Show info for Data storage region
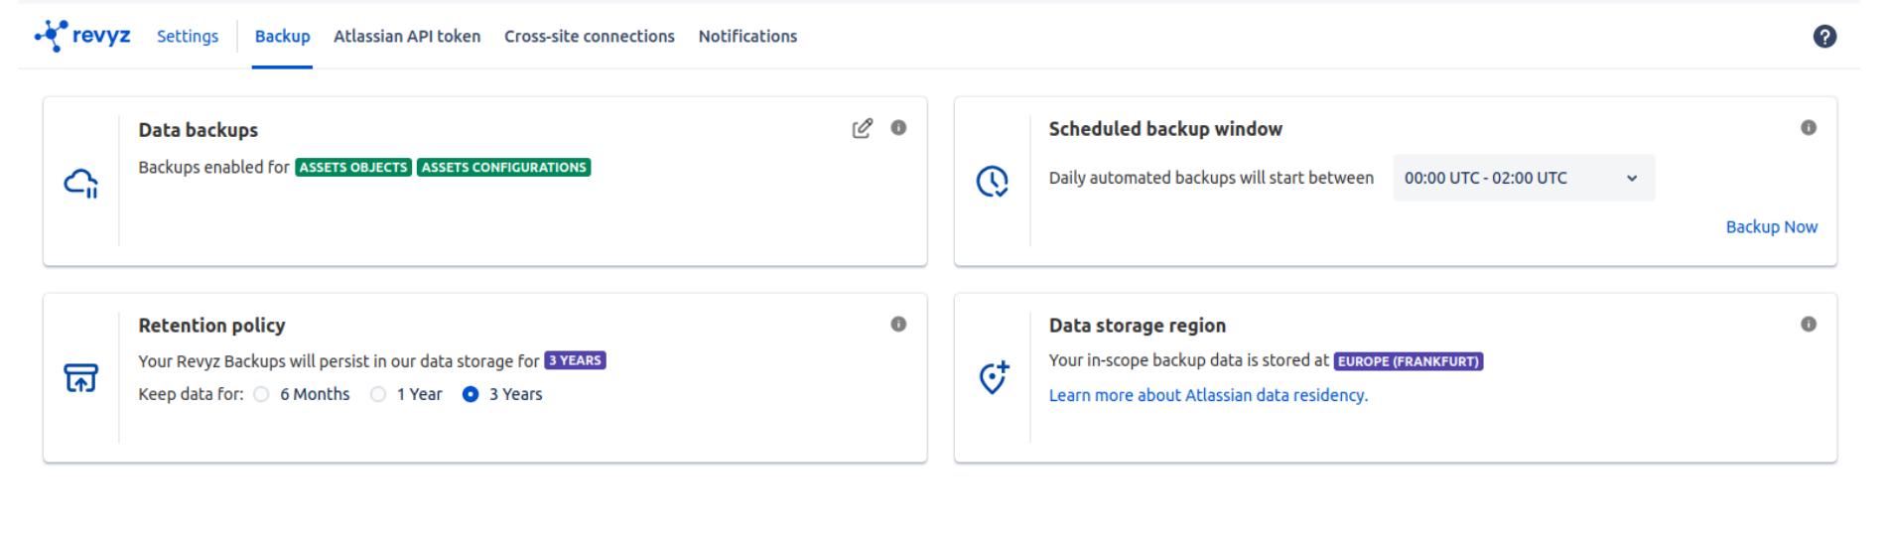The image size is (1887, 547). click(1808, 325)
